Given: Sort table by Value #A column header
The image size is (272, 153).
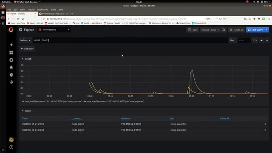Looking at the screenshot, I should [224, 119].
